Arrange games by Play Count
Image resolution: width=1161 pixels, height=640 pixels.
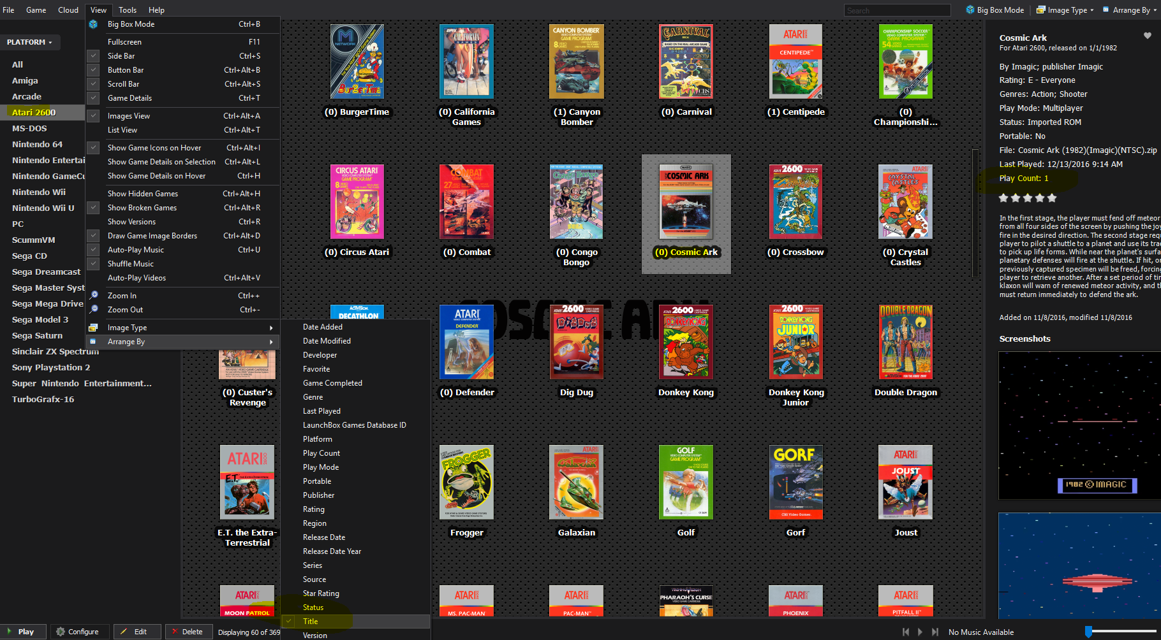coord(356,453)
